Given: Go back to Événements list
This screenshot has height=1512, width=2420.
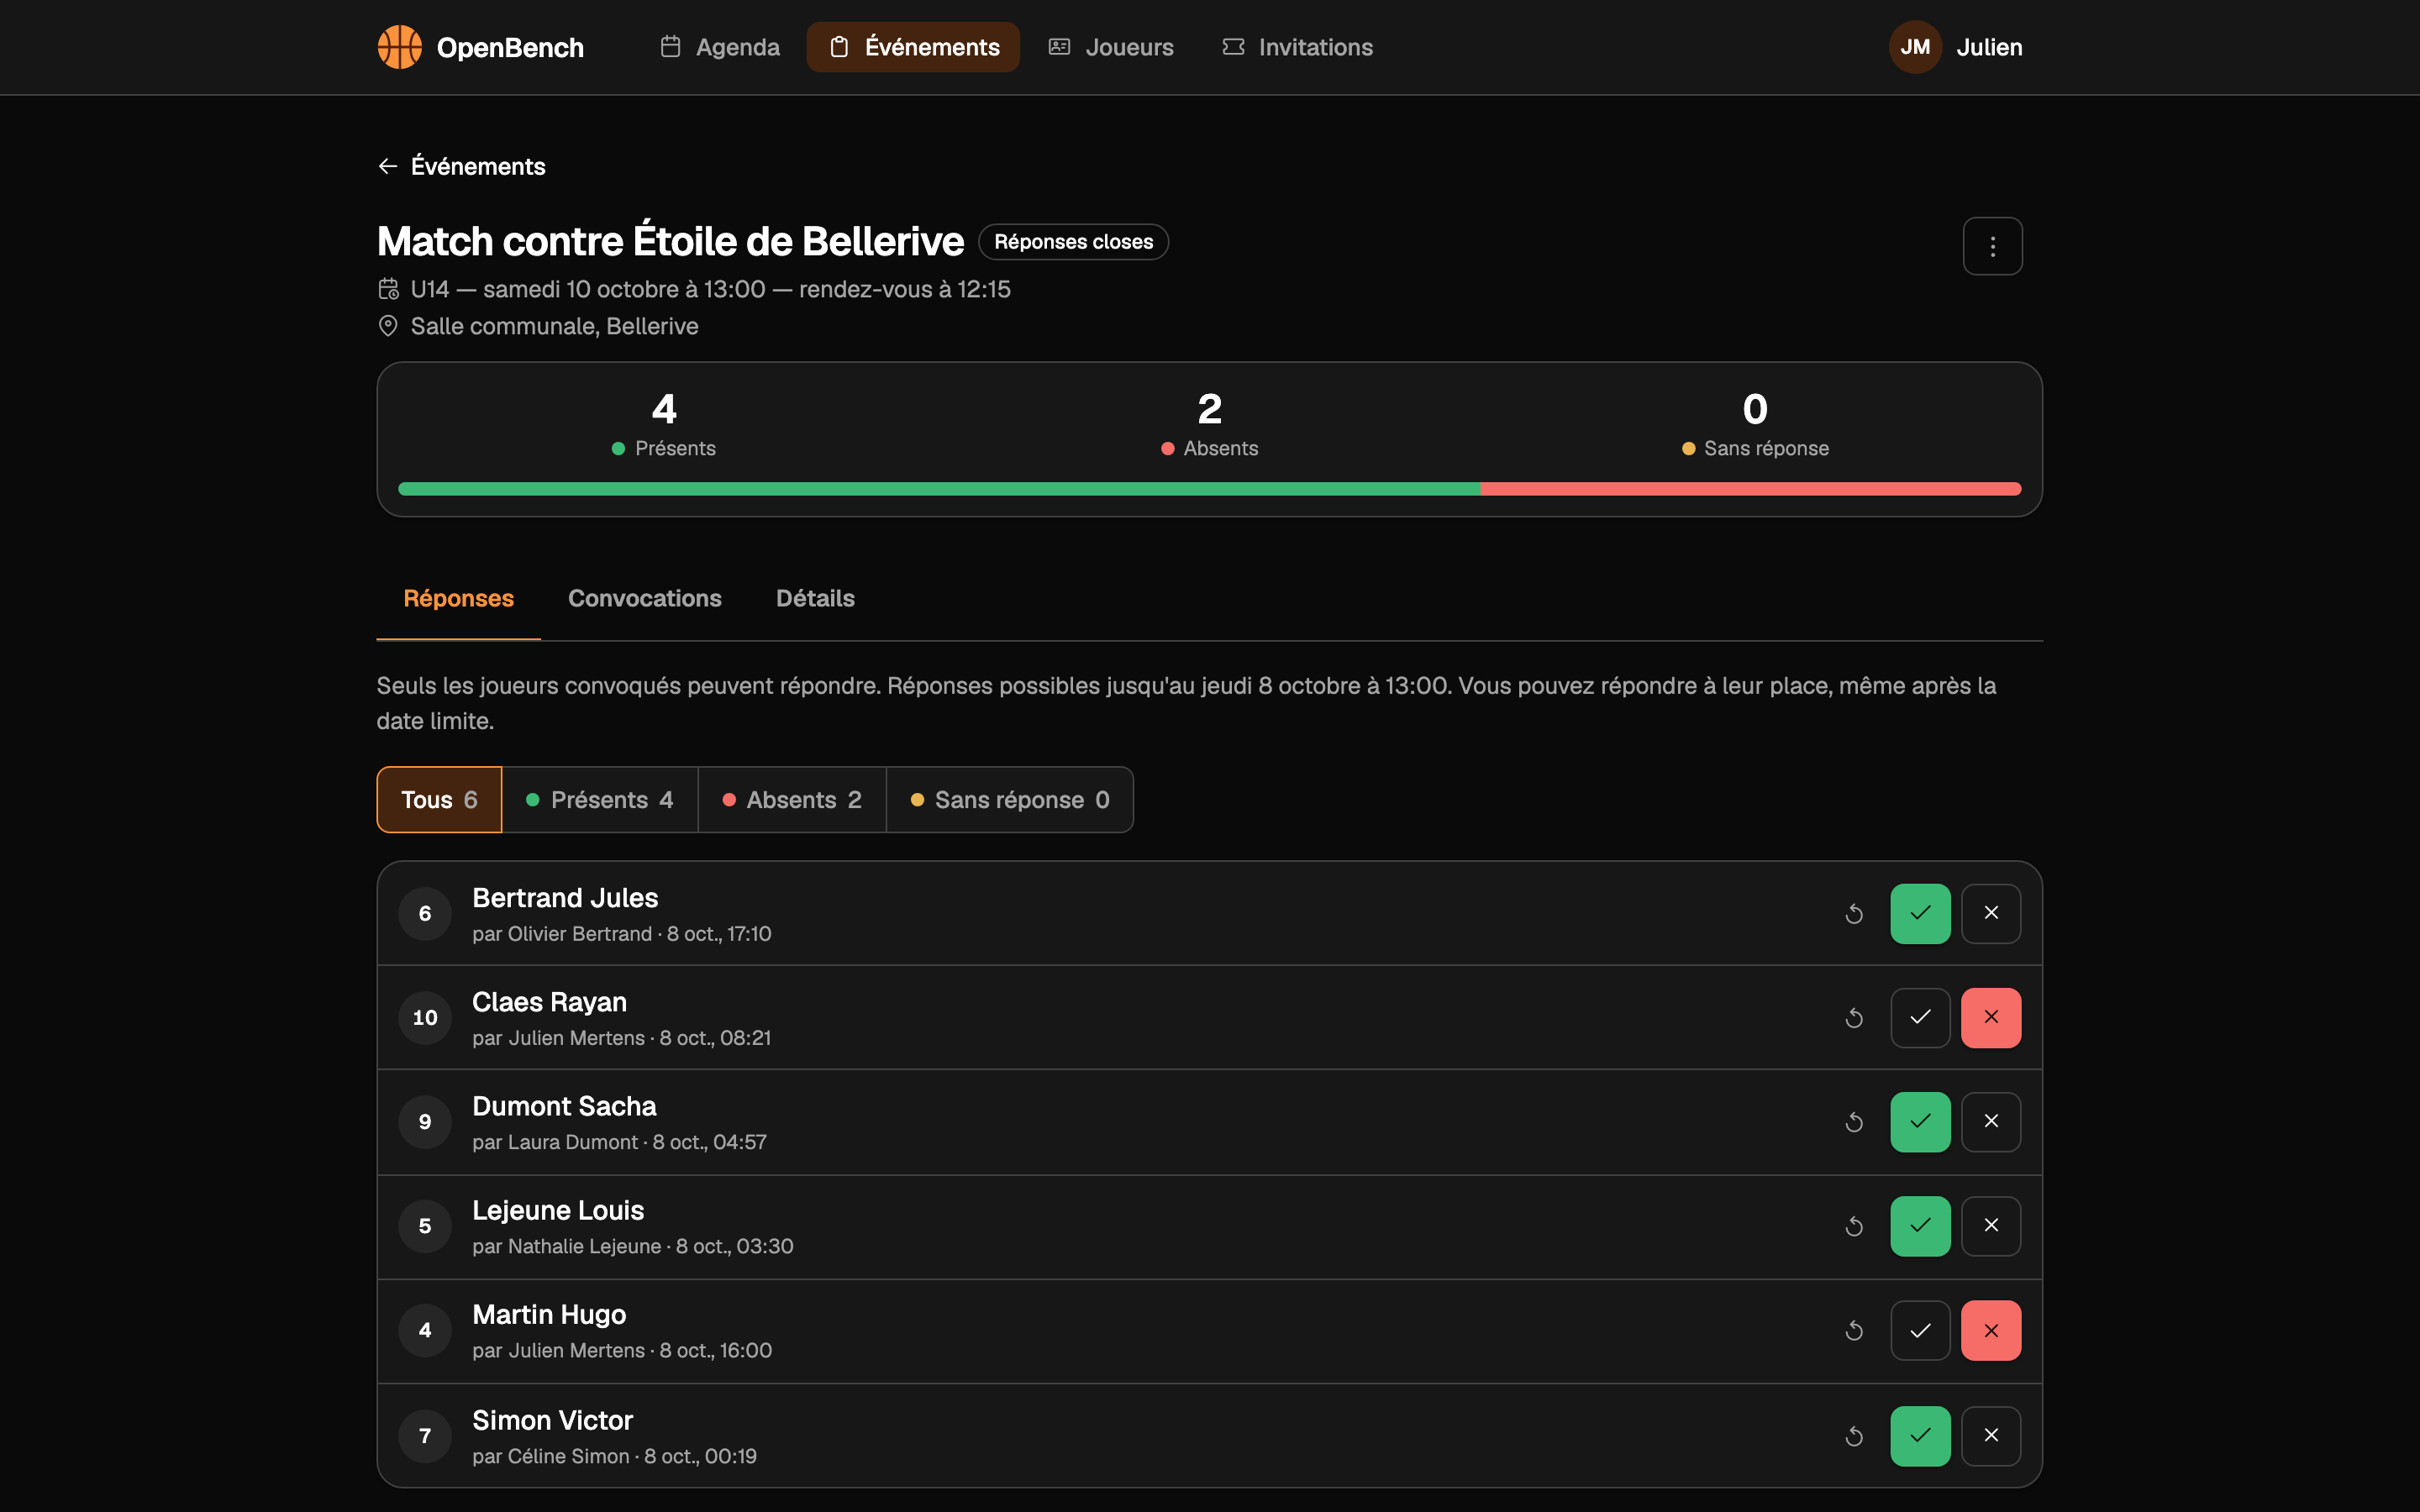Looking at the screenshot, I should point(462,166).
